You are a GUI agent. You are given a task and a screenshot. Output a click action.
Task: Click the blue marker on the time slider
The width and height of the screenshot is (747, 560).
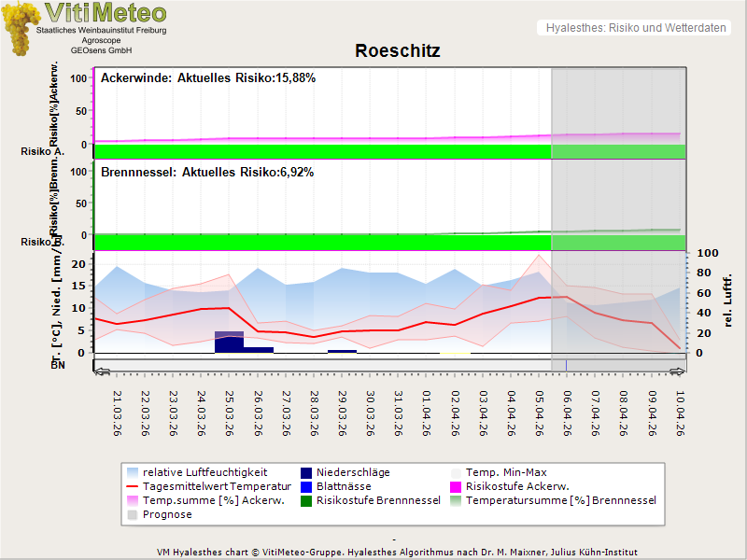[566, 365]
